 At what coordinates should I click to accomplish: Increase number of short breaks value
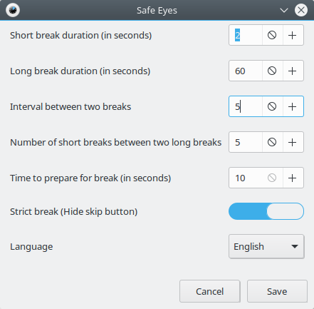(x=293, y=142)
